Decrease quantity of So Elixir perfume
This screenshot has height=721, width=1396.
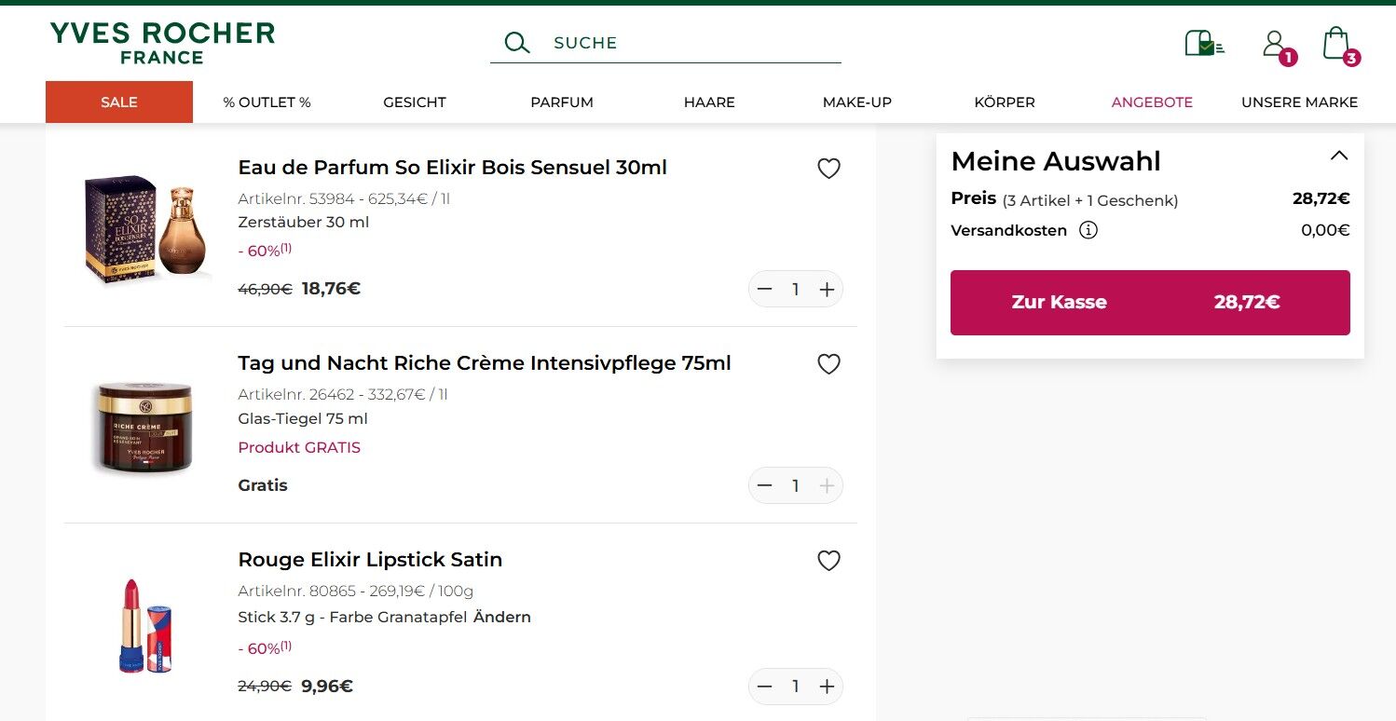click(x=765, y=290)
